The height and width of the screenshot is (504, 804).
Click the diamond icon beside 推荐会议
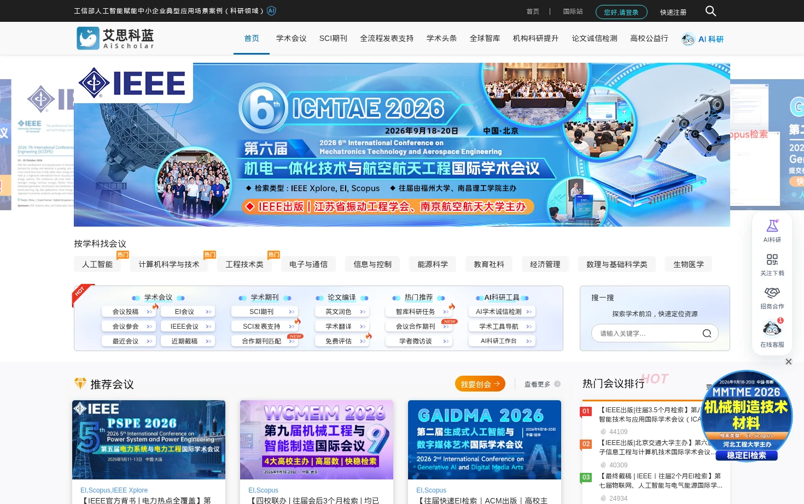click(x=80, y=384)
